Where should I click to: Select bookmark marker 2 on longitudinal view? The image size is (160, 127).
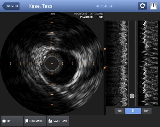coord(105,68)
